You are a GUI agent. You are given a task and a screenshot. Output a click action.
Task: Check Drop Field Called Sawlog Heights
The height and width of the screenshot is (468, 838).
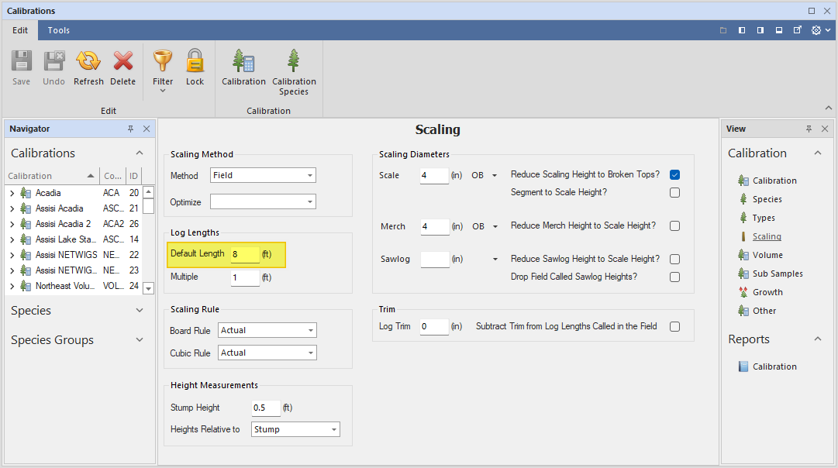674,277
